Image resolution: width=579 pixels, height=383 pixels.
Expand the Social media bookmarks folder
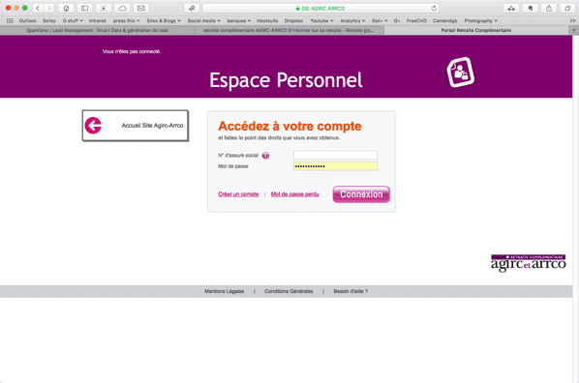pos(204,20)
